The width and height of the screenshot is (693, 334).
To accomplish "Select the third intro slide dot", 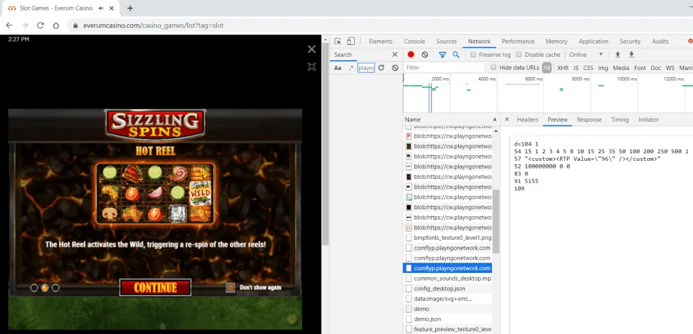I will point(55,288).
